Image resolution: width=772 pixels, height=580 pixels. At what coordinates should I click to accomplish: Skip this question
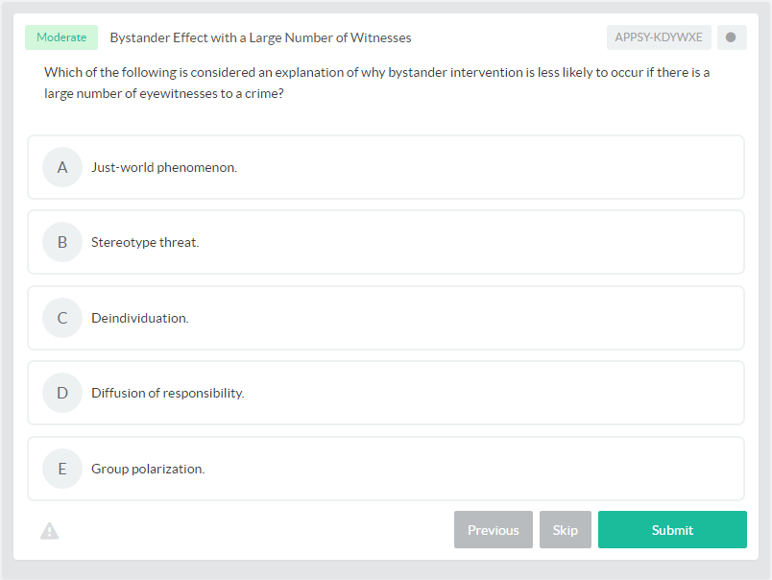[566, 530]
